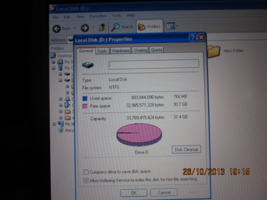
Task: Close the Properties dialog with X
Action: tap(201, 37)
